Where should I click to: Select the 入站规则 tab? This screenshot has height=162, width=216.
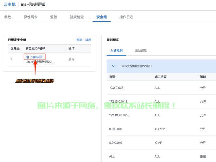(117, 51)
